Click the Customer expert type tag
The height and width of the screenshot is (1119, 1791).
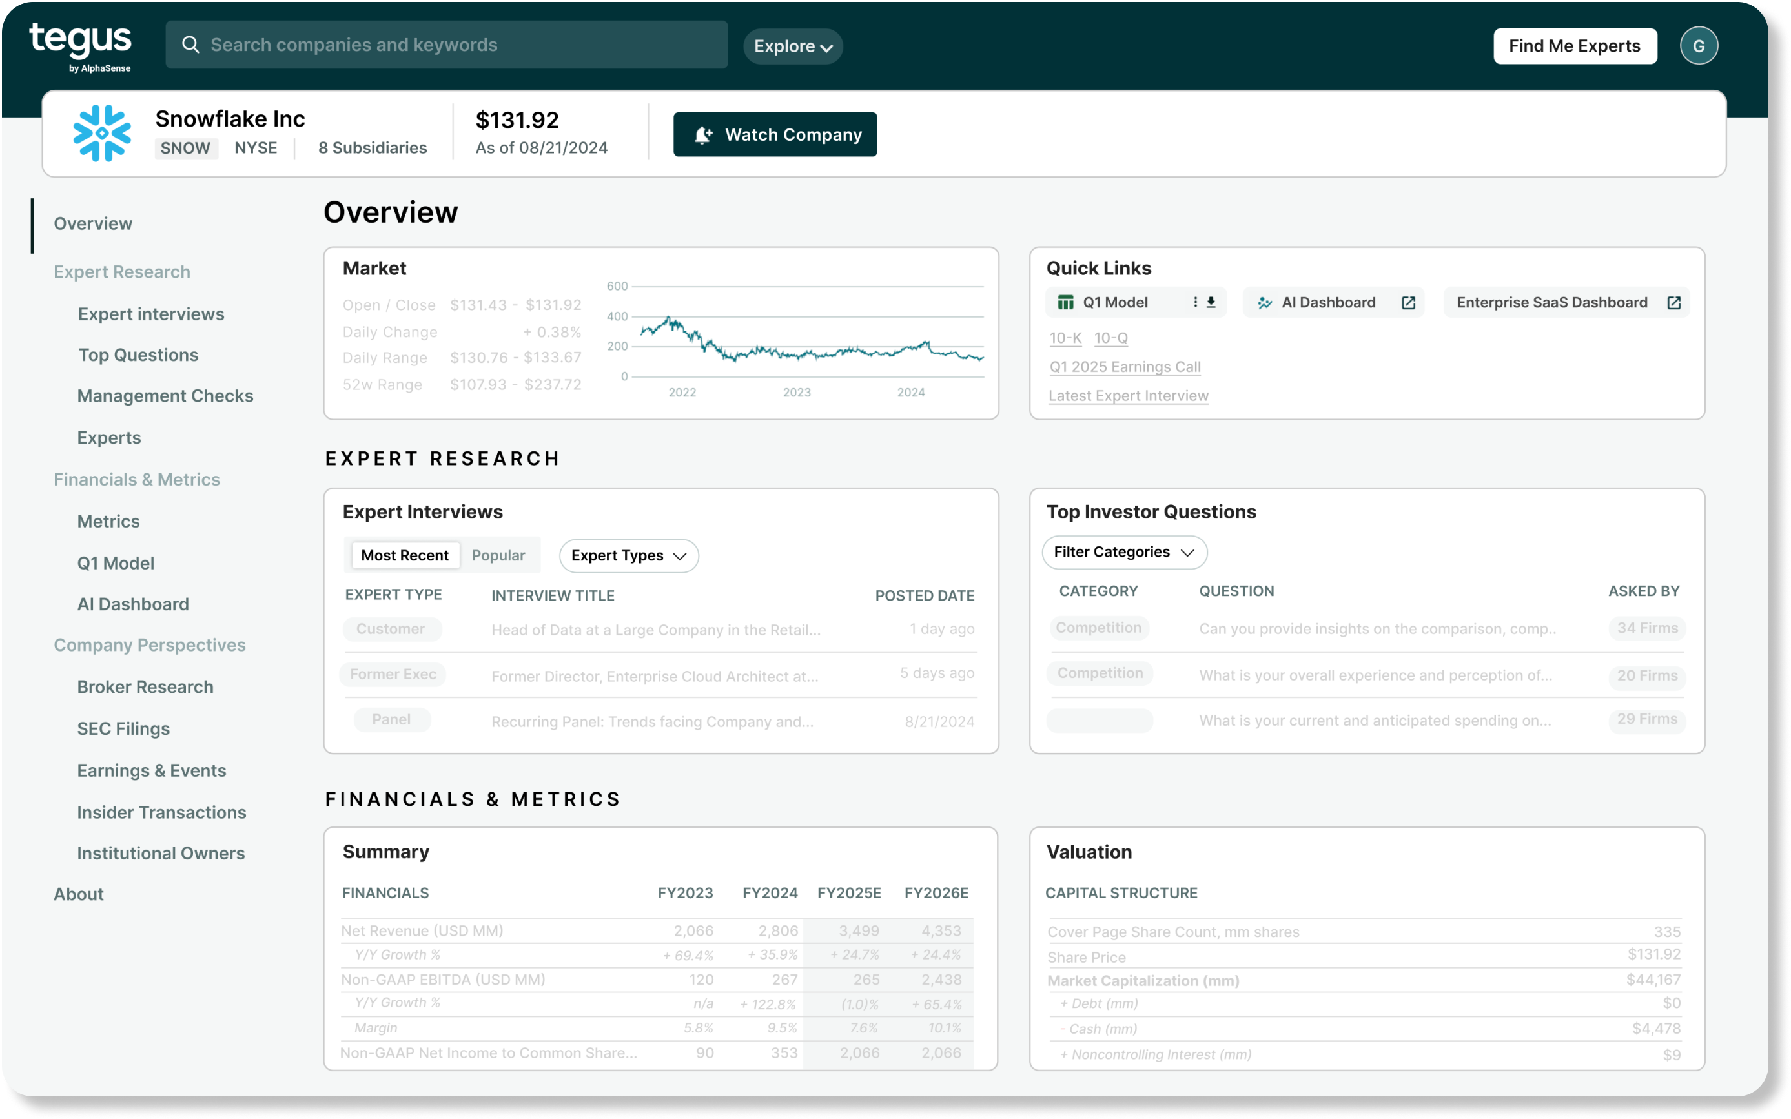pos(391,628)
